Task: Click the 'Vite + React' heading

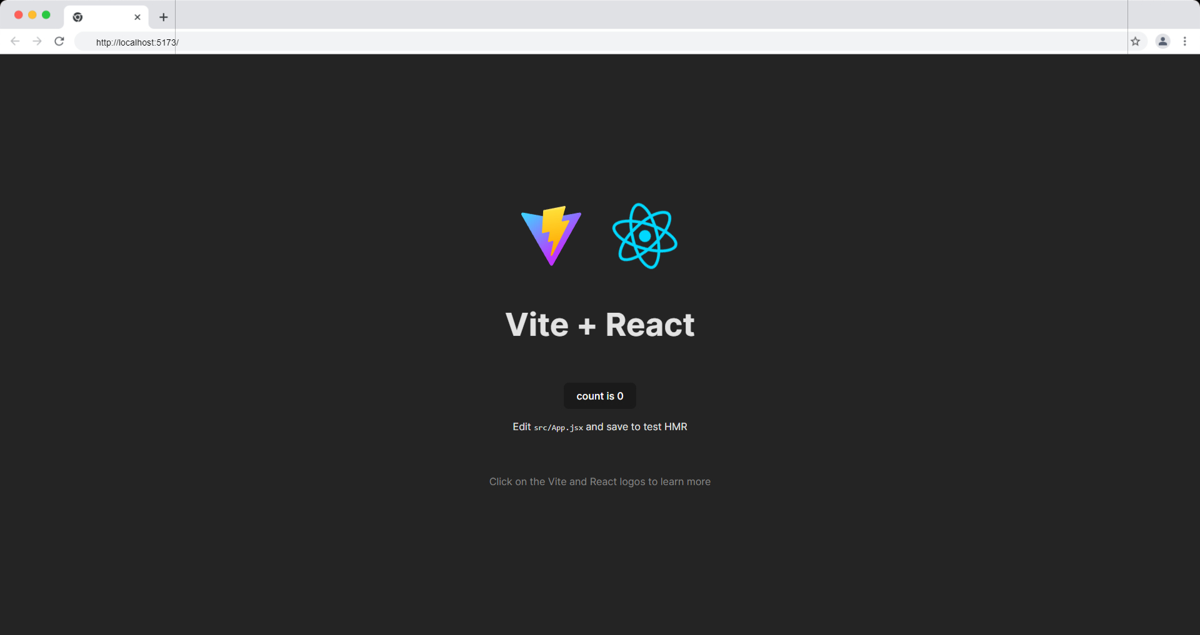Action: point(600,325)
